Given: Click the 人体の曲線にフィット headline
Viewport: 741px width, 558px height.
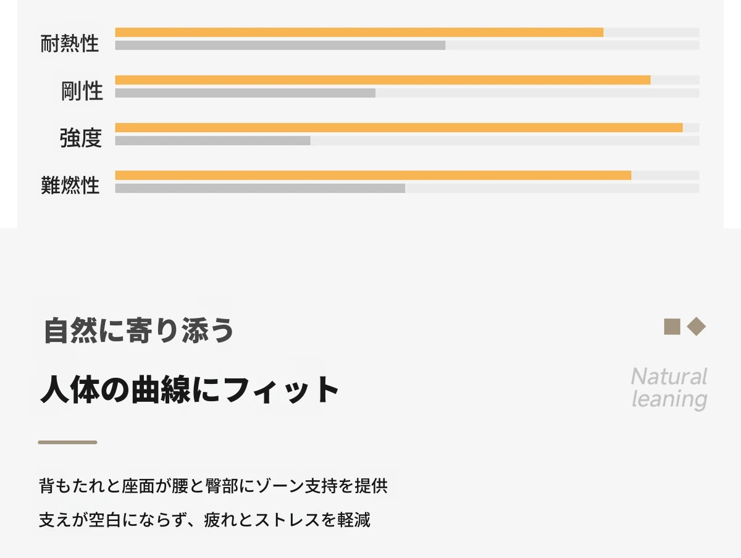Looking at the screenshot, I should [x=190, y=389].
